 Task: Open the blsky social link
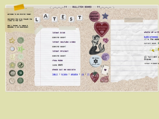click(x=64, y=74)
